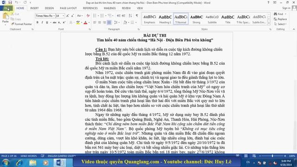Viewport: 297px width, 167px height.
Task: Click Word icon in taskbar
Action: 60,163
